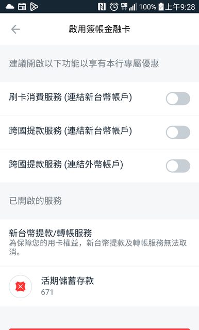Tap the 上午9:28 clock in status bar

pos(180,7)
